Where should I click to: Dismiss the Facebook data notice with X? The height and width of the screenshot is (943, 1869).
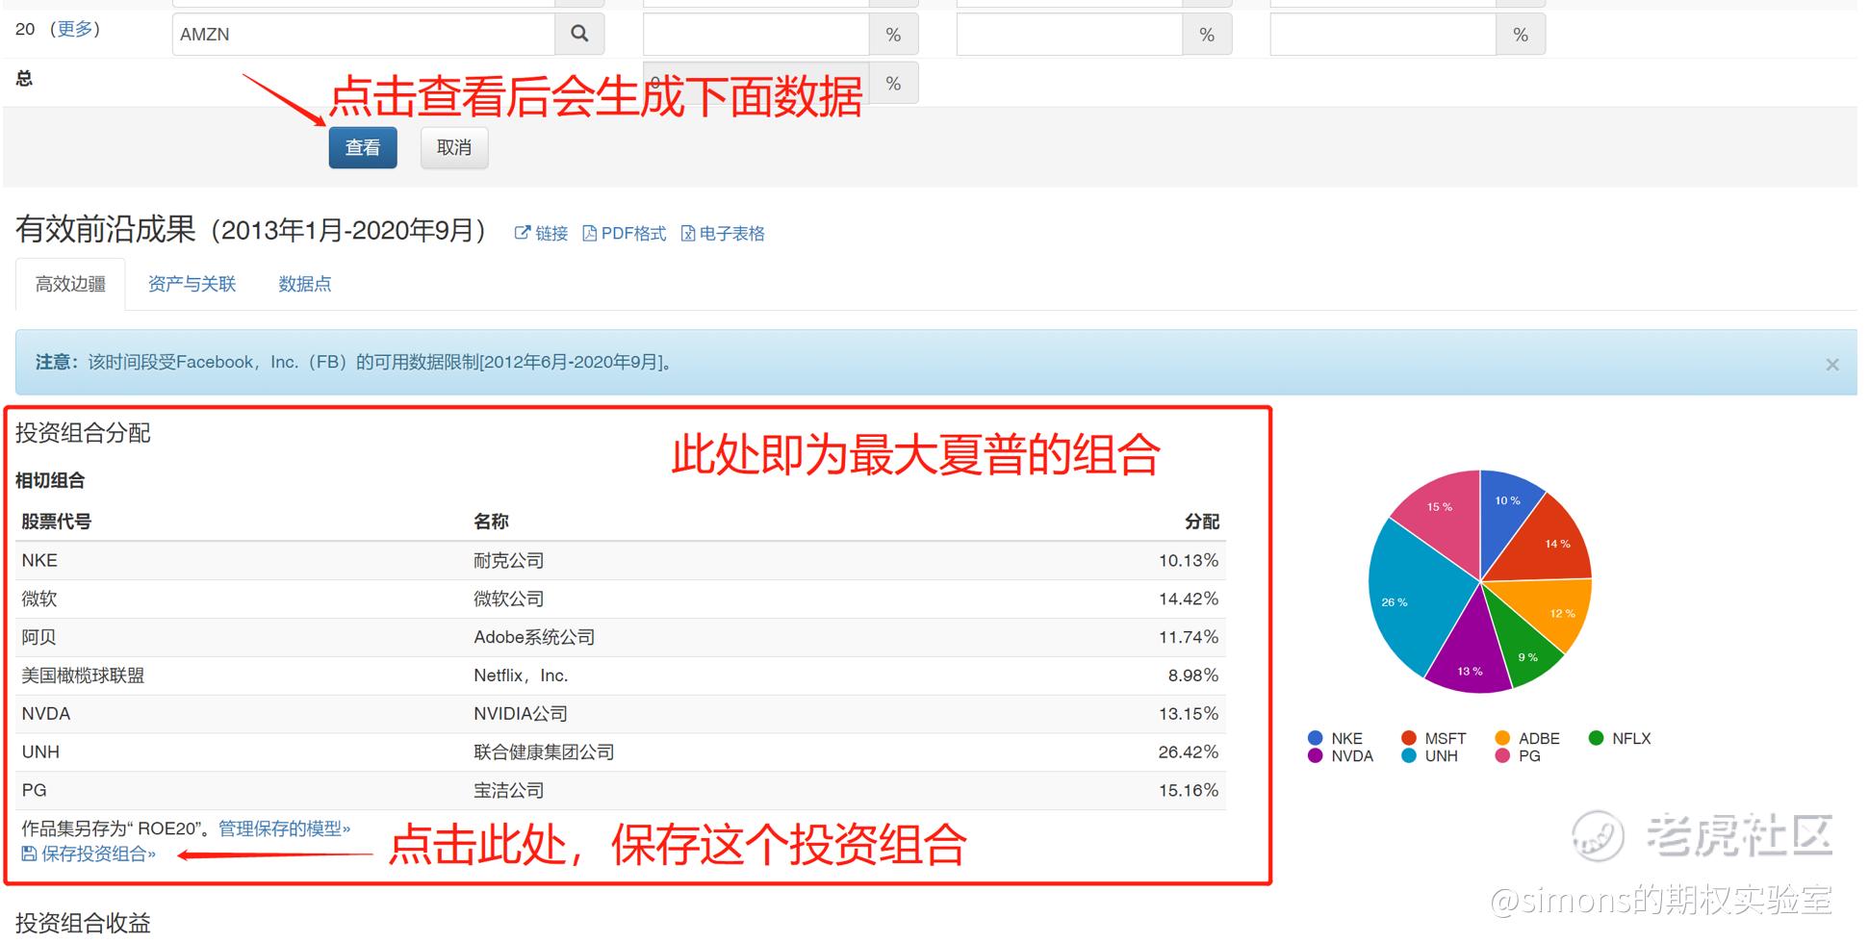click(x=1832, y=364)
